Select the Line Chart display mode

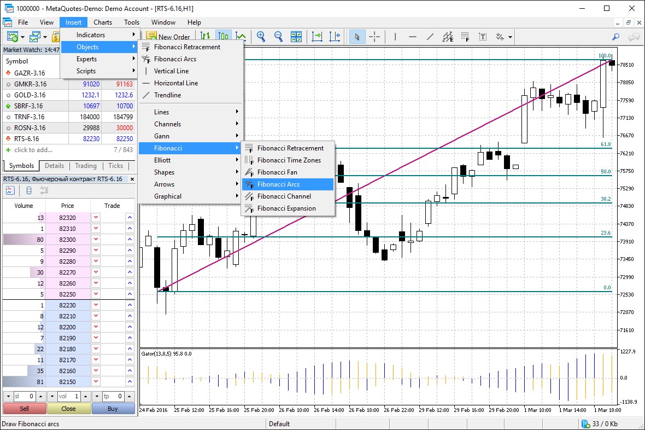click(241, 37)
